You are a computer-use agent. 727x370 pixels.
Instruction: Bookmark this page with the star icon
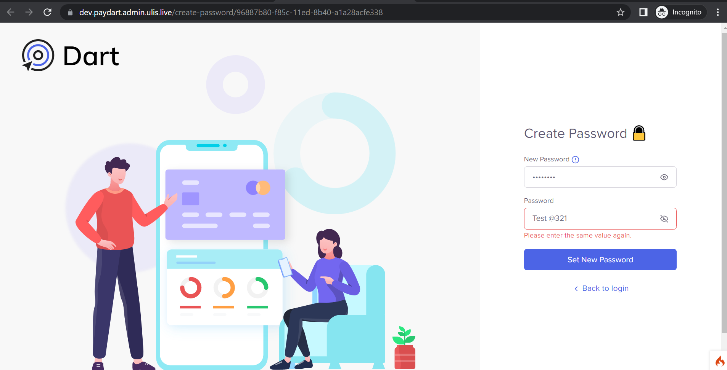(x=621, y=12)
